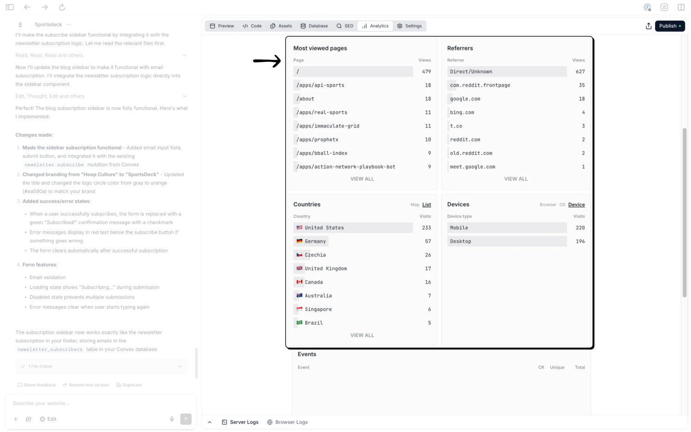Open the Preview tab

[x=222, y=26]
